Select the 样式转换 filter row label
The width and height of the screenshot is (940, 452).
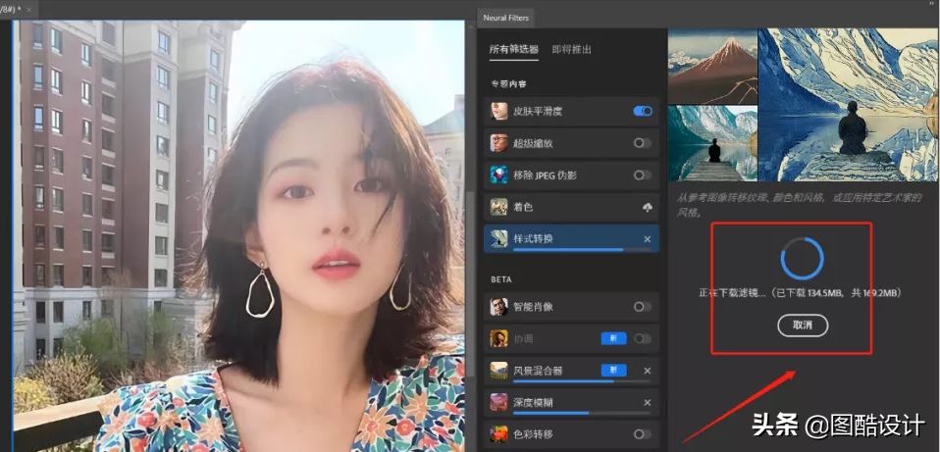(x=534, y=239)
